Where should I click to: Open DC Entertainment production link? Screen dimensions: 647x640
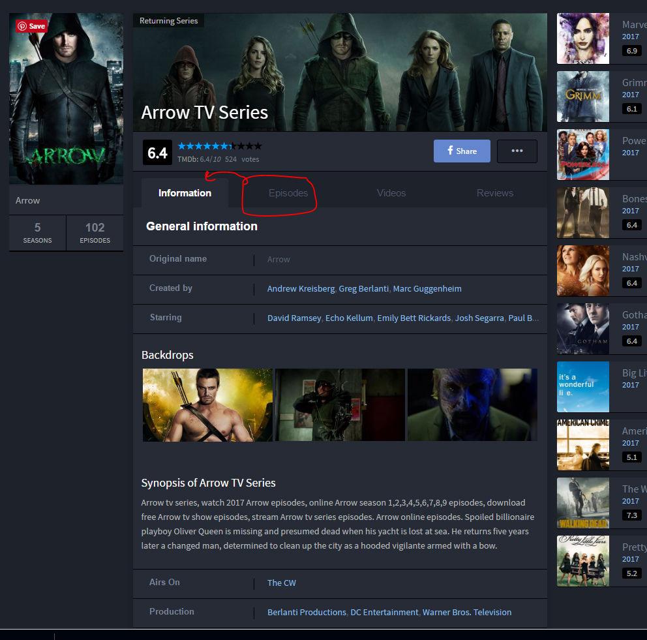pos(384,613)
